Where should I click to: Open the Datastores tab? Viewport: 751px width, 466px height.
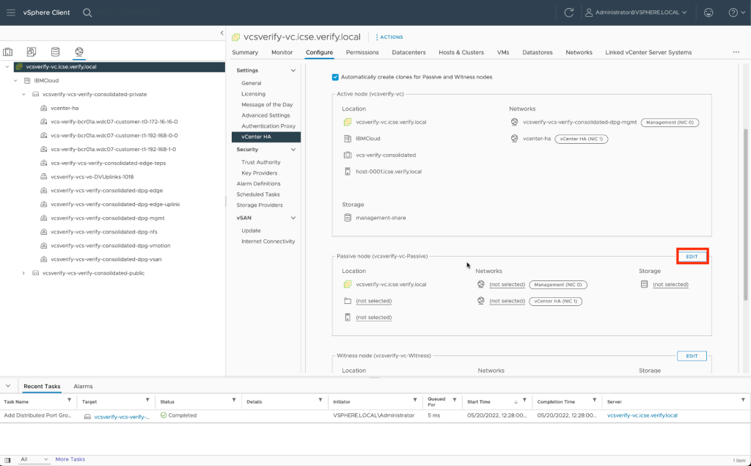pyautogui.click(x=537, y=52)
